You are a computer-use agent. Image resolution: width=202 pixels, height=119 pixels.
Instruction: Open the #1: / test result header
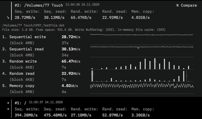pos(21,103)
